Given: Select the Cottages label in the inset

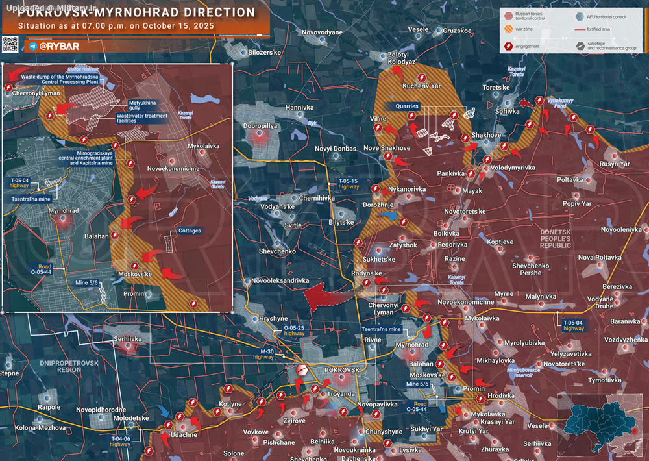Looking at the screenshot, I should click(x=190, y=230).
